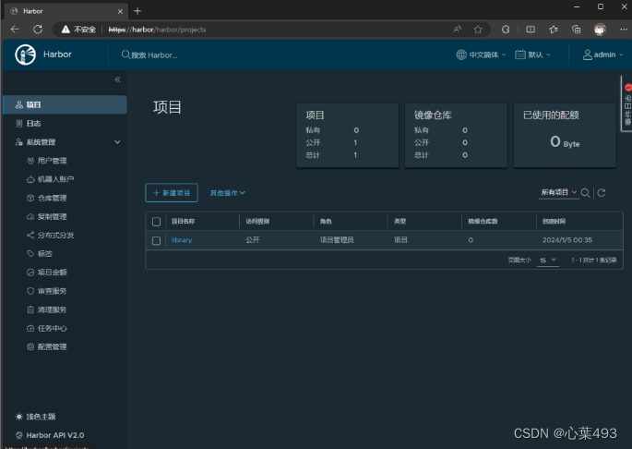Toggle the select-all projects checkbox
This screenshot has height=449, width=632.
pyautogui.click(x=157, y=222)
